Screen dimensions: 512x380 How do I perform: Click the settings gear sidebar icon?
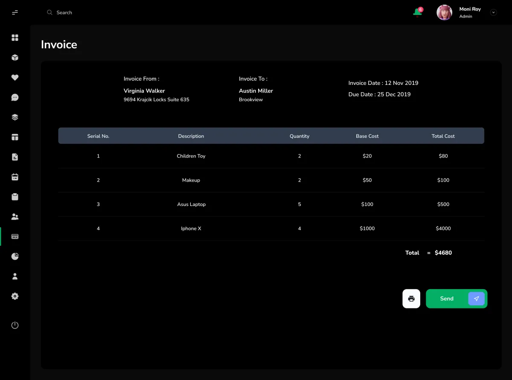15,296
